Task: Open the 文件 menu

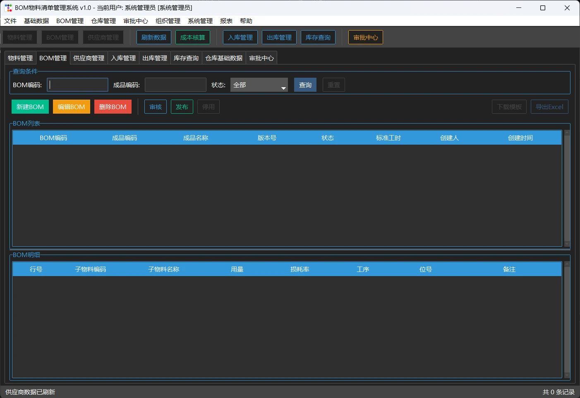Action: click(x=10, y=21)
